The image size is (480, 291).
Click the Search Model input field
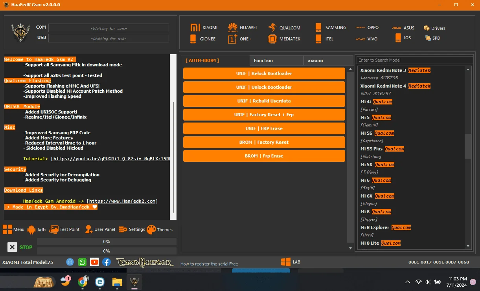click(x=415, y=60)
